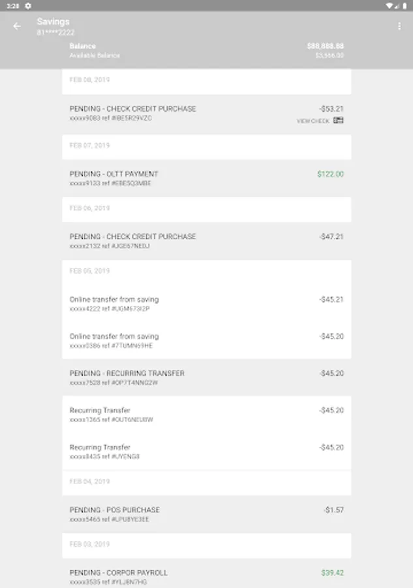Select the Recurring Transfer ending in 8435
This screenshot has height=588, width=413.
(206, 451)
